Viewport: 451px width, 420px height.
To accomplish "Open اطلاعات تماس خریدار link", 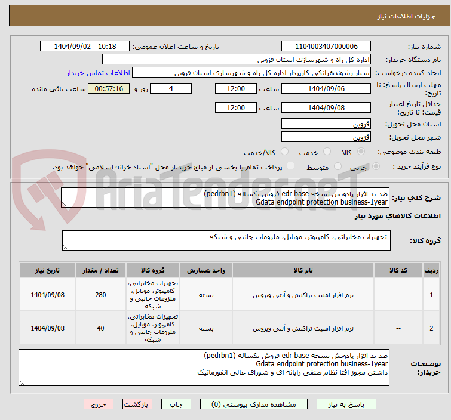I will (x=99, y=73).
